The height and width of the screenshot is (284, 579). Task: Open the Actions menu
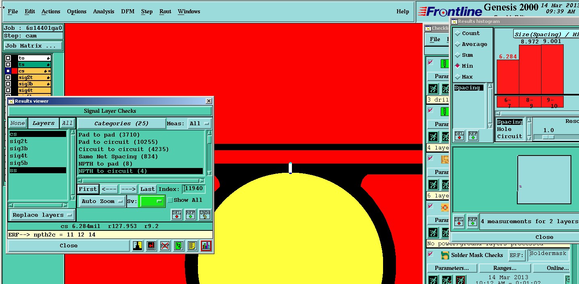[x=51, y=11]
